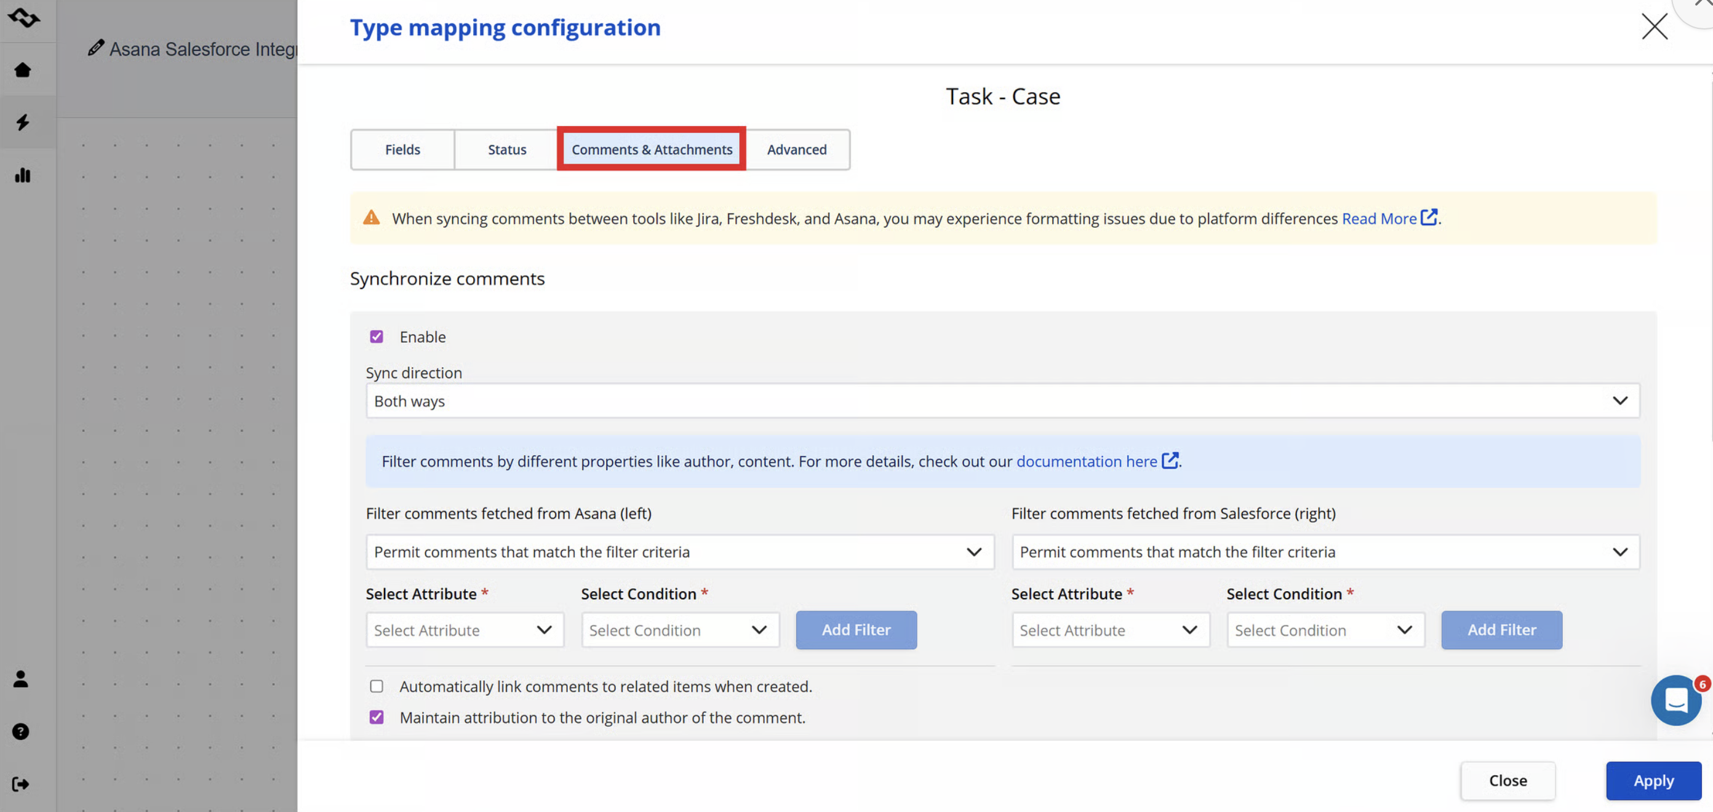Click the external link icon after documentation here
Screen dimensions: 1713x812
[1170, 460]
